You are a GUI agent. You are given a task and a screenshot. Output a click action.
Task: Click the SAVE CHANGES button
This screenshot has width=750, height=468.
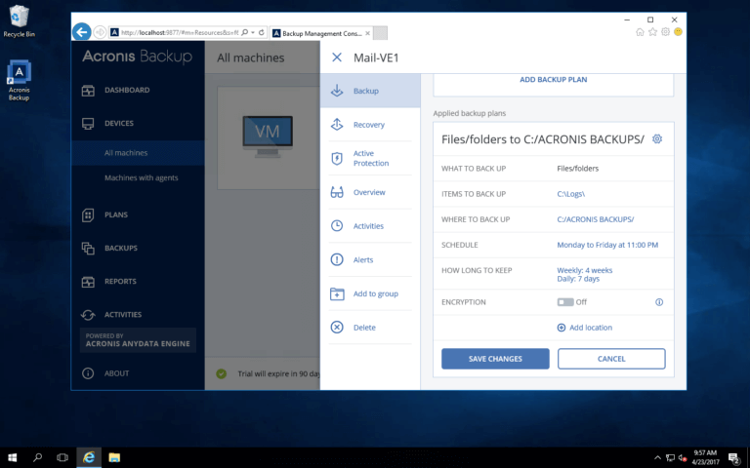pos(495,359)
